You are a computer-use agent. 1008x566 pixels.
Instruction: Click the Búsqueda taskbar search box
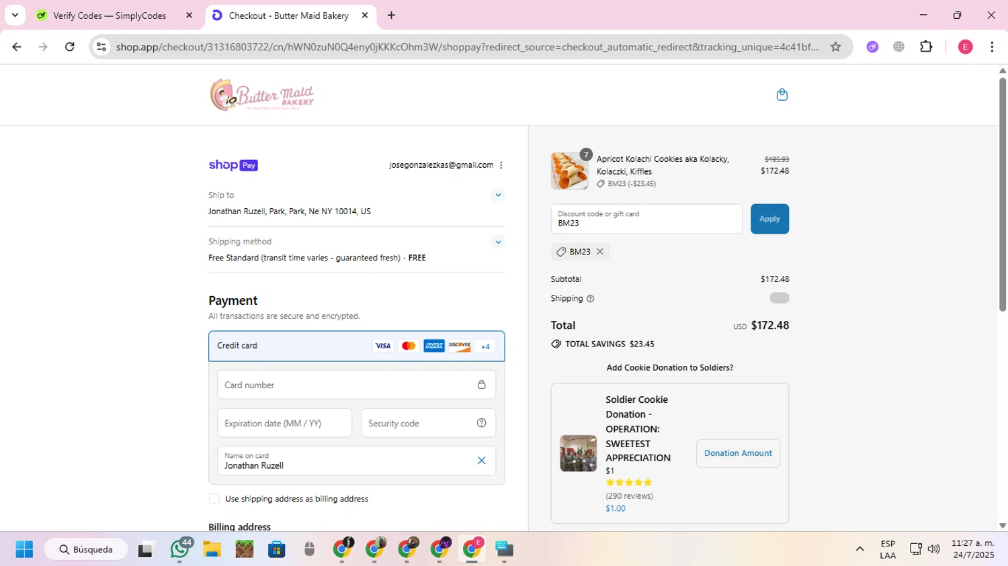(x=86, y=549)
